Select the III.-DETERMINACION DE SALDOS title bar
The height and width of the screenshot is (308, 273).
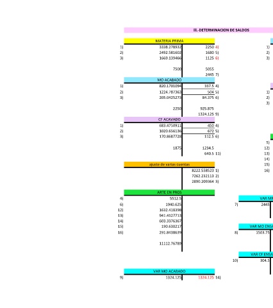point(199,30)
